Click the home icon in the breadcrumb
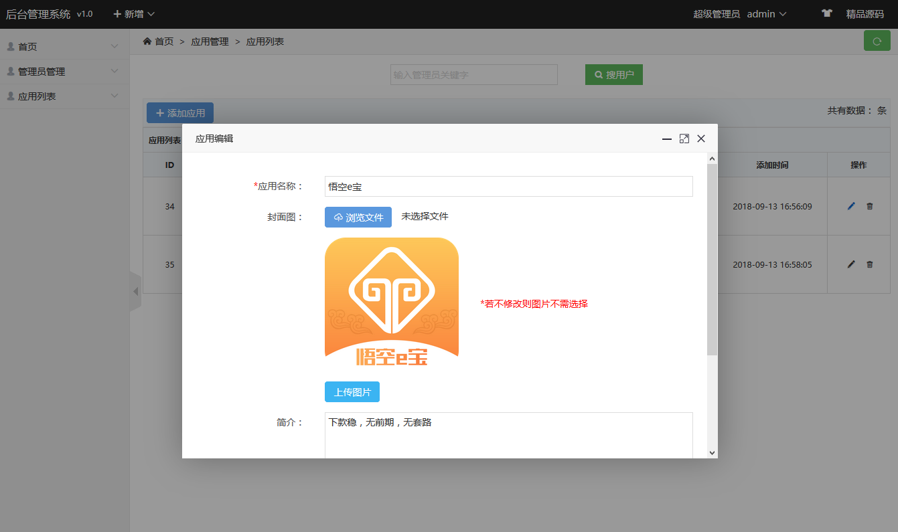This screenshot has height=532, width=898. click(147, 41)
